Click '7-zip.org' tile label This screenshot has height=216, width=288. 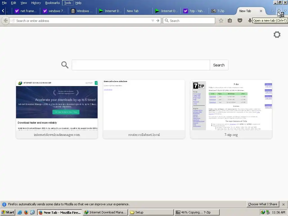point(231,135)
